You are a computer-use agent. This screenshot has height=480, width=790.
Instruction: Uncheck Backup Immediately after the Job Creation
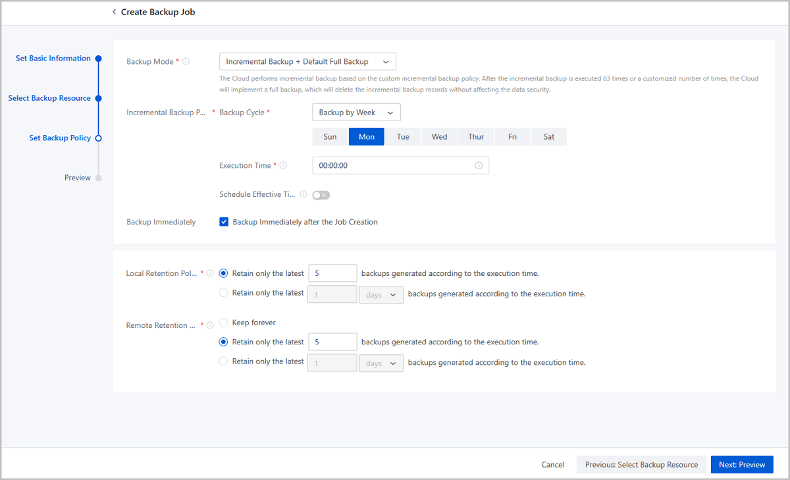[x=224, y=222]
